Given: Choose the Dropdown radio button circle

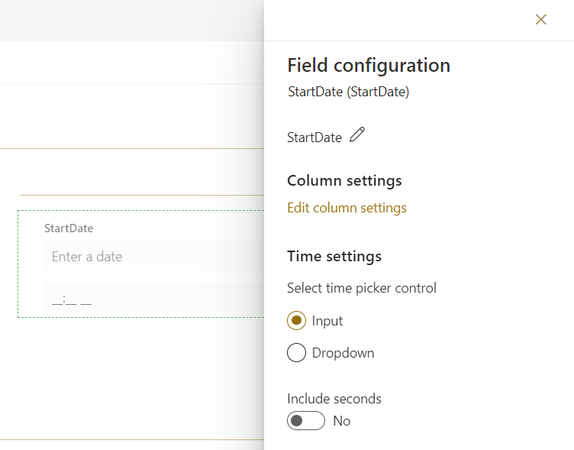Looking at the screenshot, I should coord(296,353).
